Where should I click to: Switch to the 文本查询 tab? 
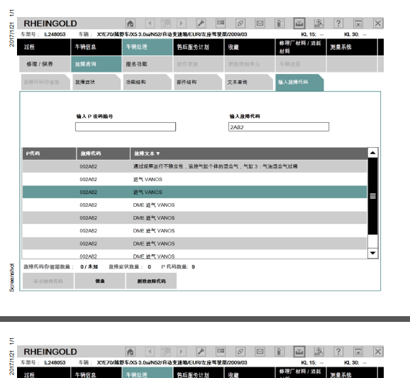(249, 82)
